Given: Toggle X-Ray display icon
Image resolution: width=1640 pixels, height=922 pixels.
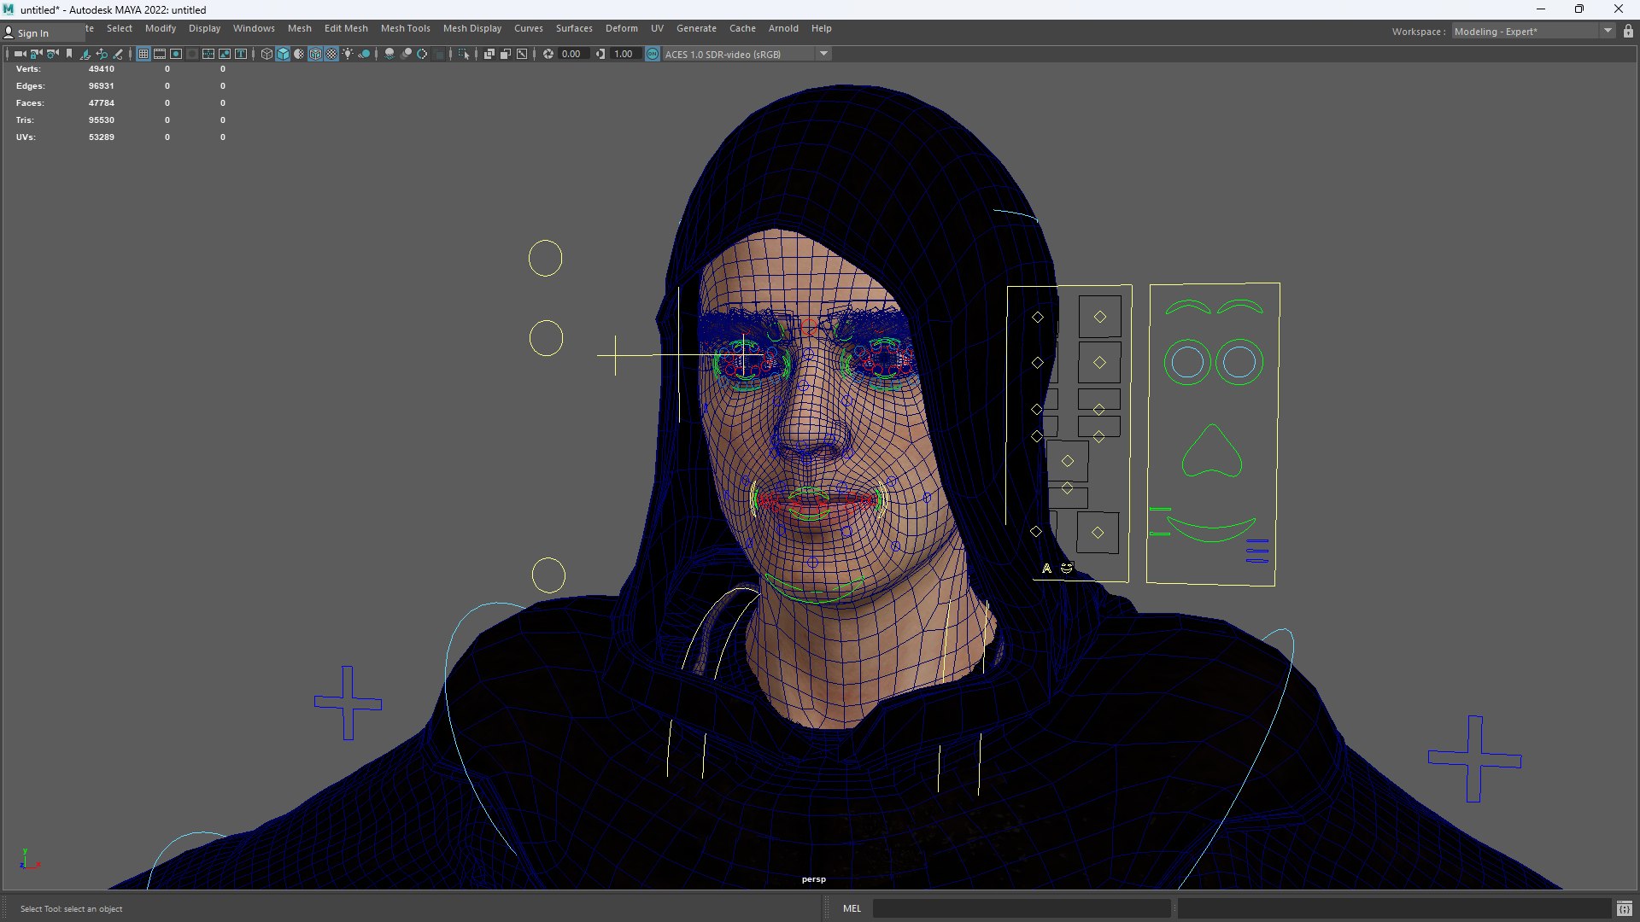Looking at the screenshot, I should click(x=489, y=54).
